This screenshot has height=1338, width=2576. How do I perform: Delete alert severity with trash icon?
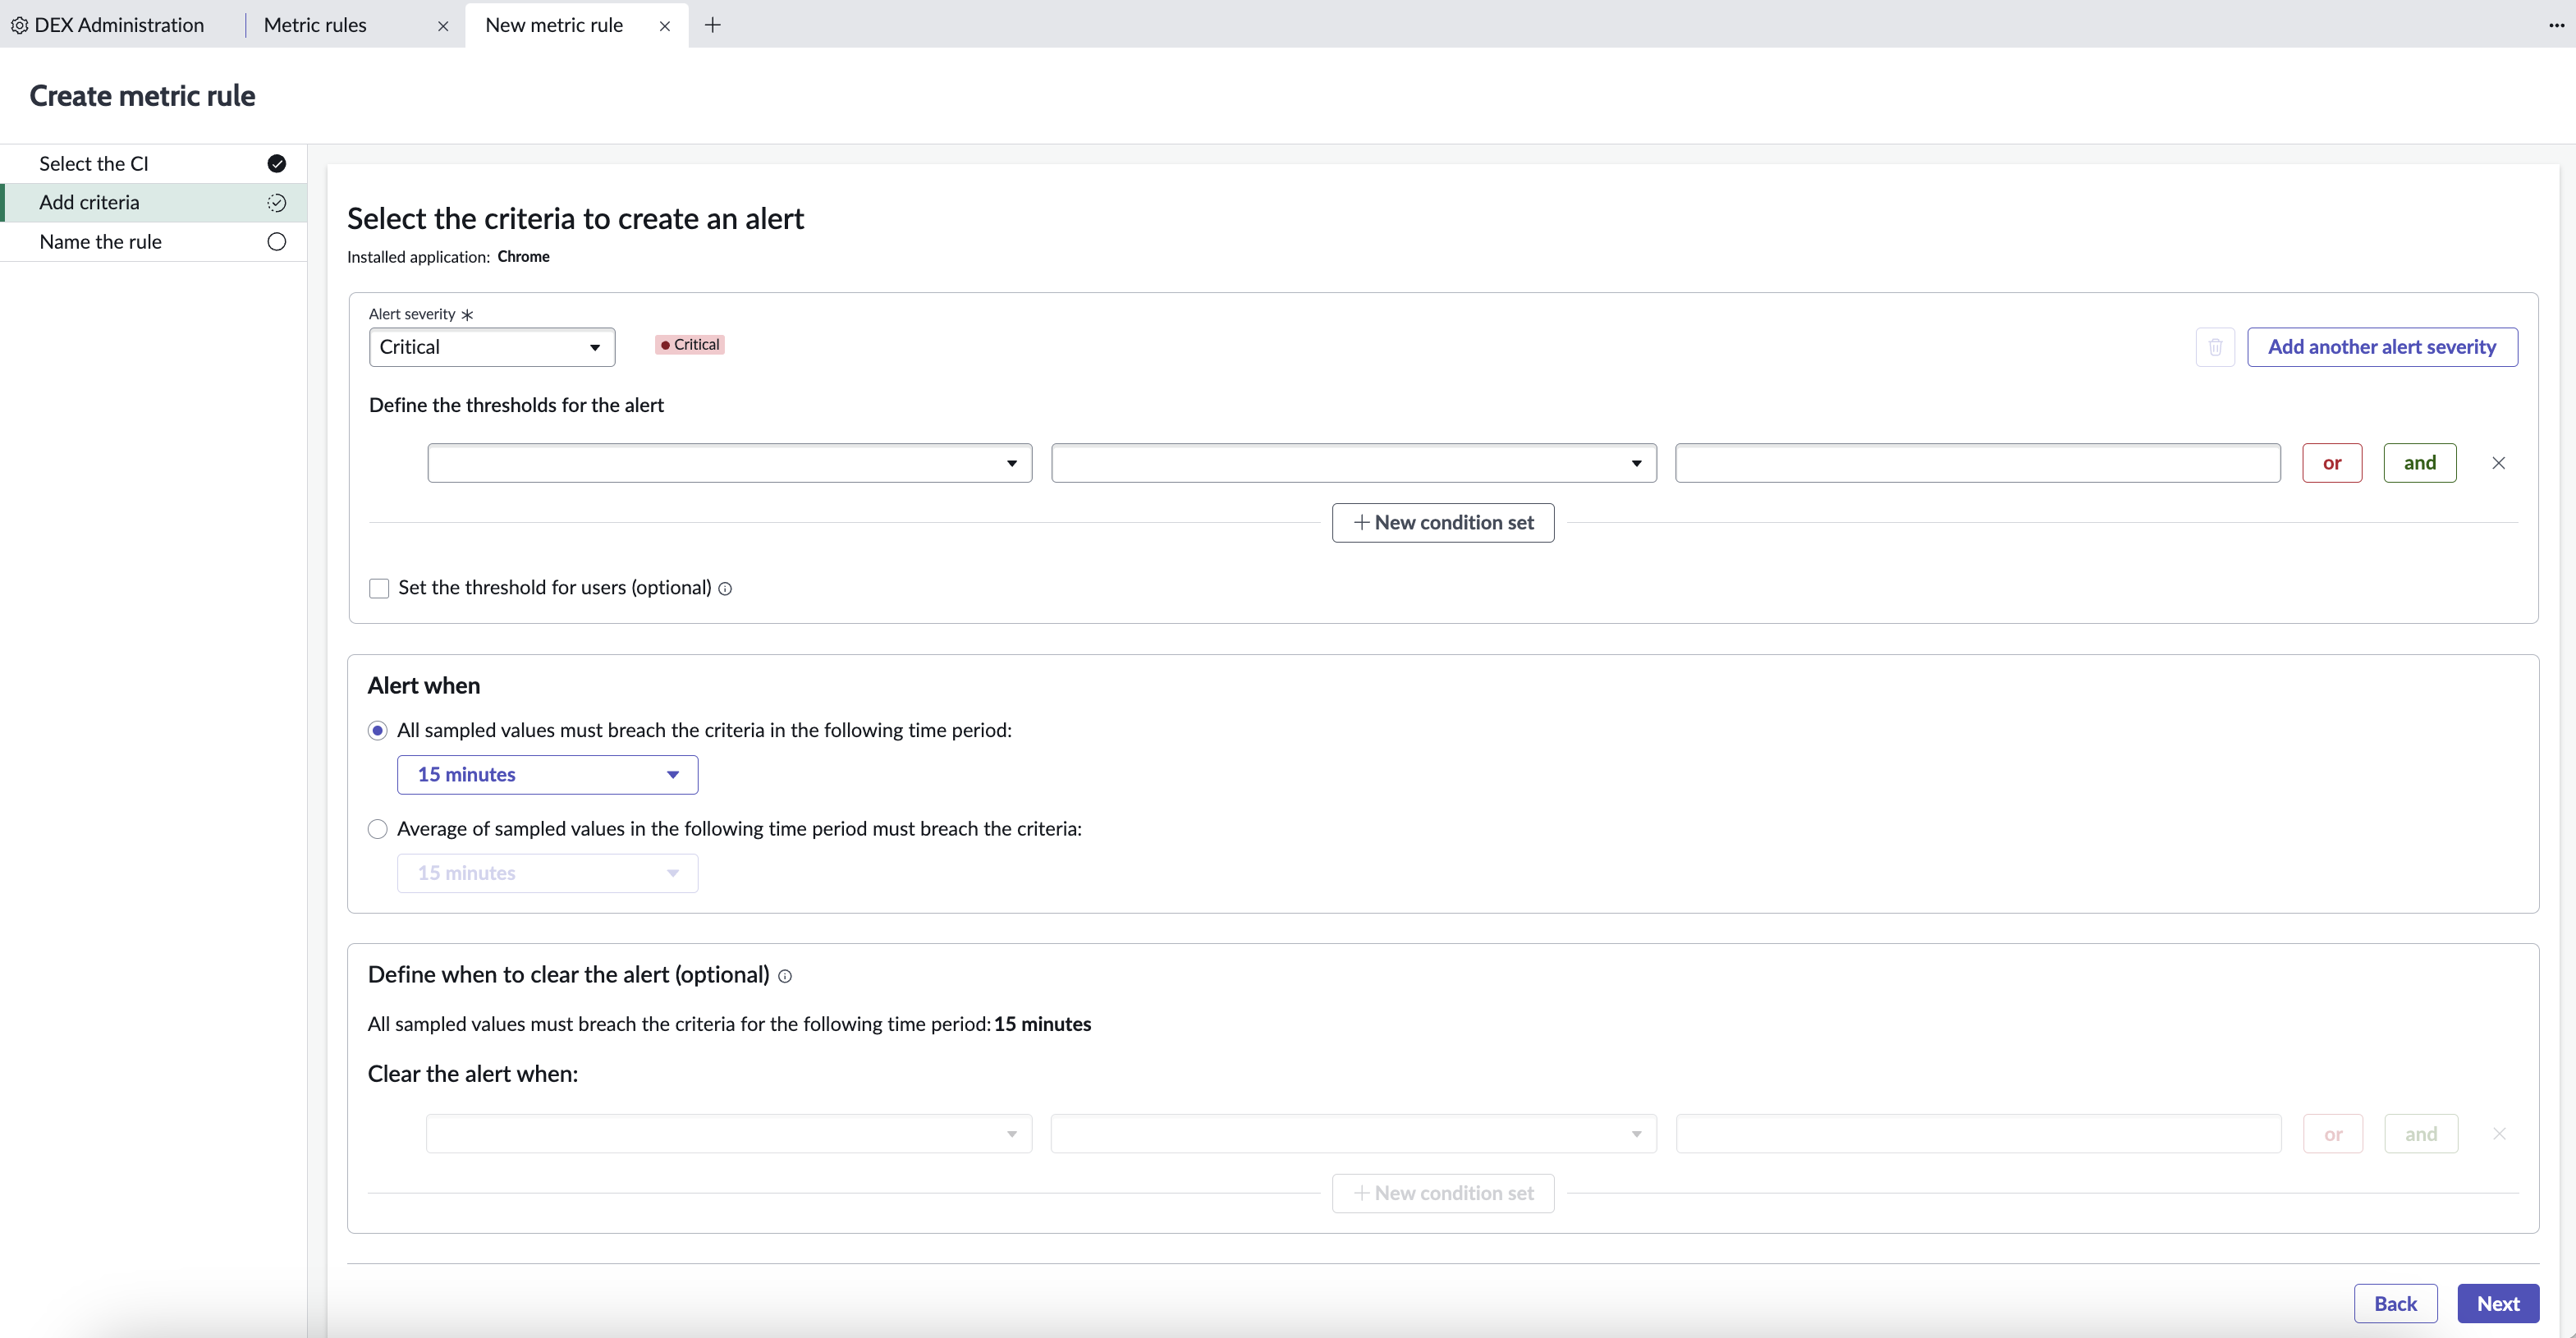tap(2215, 347)
